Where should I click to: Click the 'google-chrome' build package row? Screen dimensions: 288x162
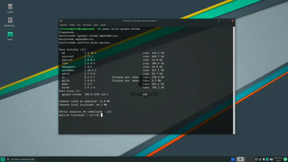pyautogui.click(x=105, y=95)
